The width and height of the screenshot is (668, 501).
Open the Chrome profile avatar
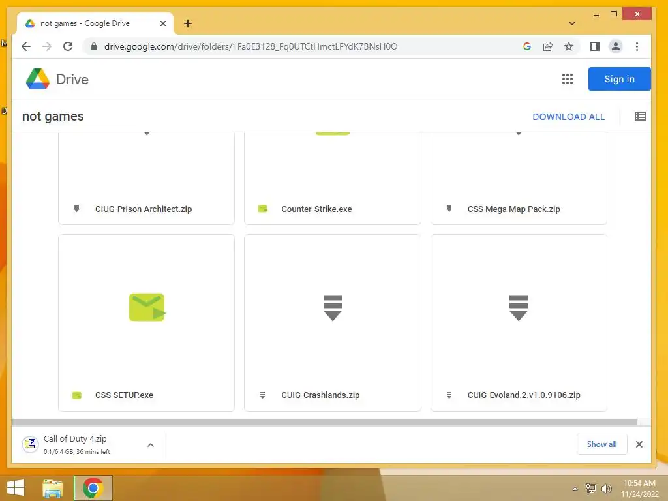(x=616, y=46)
